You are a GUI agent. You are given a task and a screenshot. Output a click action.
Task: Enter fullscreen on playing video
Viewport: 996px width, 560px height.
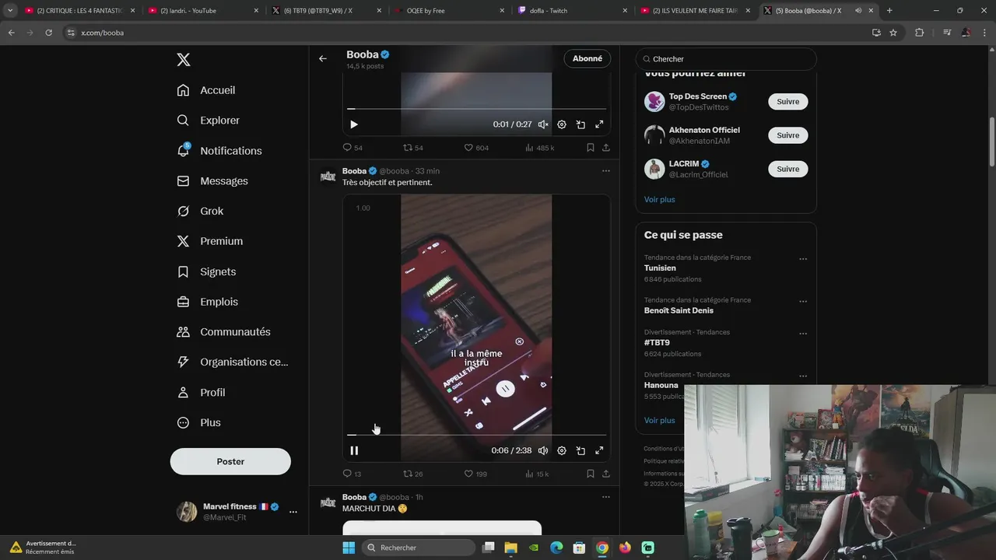coord(599,450)
